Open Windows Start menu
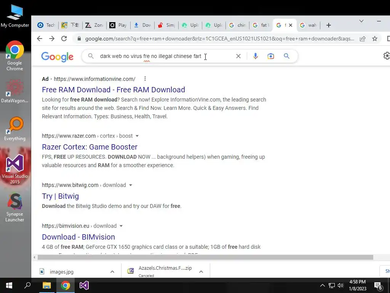The height and width of the screenshot is (293, 390). 9,285
